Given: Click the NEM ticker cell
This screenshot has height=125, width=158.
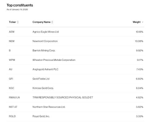Looking at the screenshot, I should (x=11, y=41).
